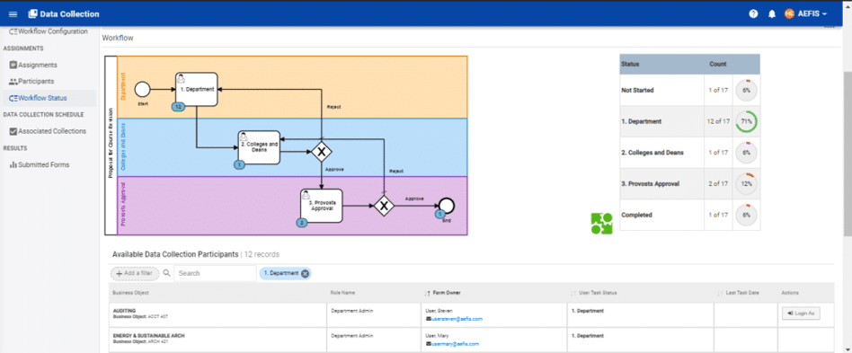Open the hamburger navigation menu
852x353 pixels.
pos(13,14)
